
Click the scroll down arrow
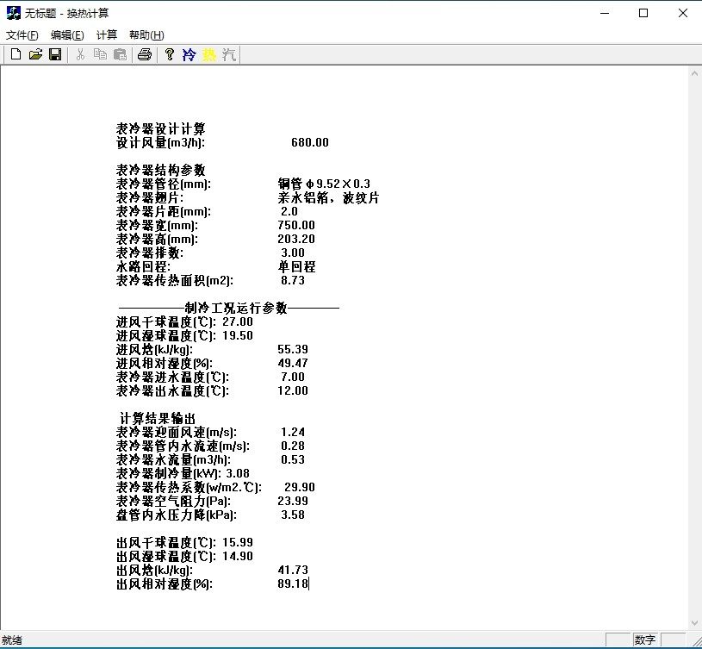[694, 623]
